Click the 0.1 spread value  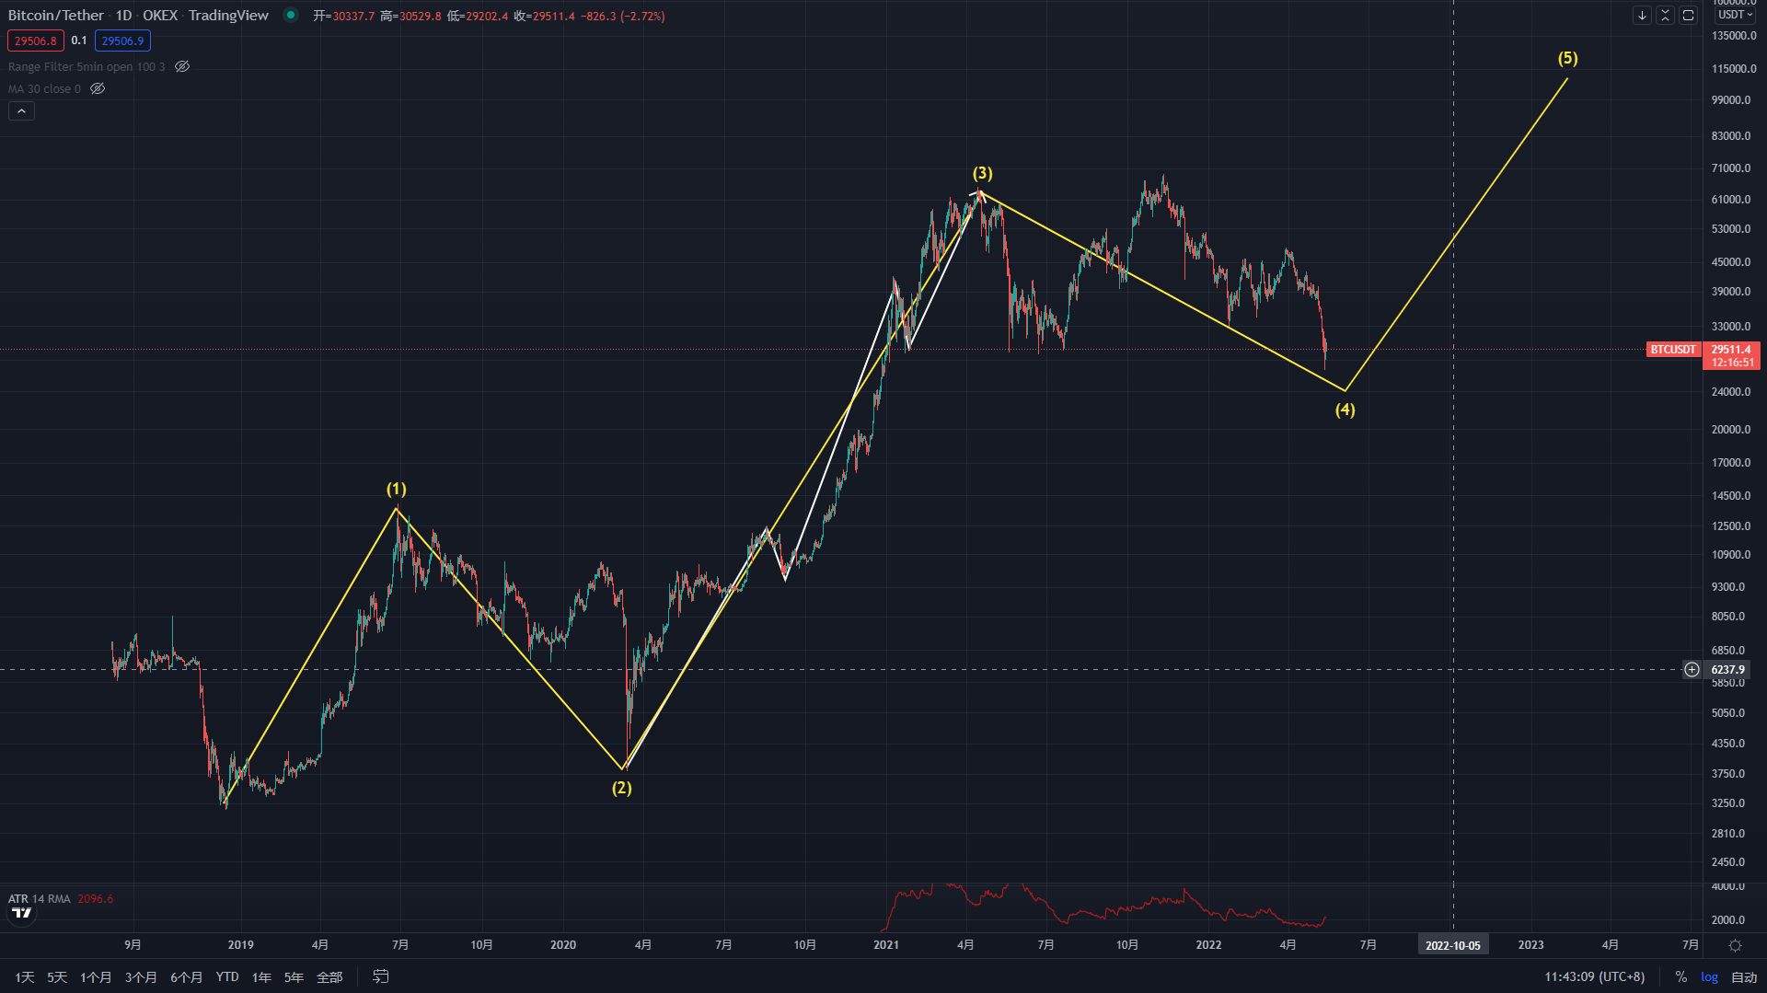(x=79, y=40)
